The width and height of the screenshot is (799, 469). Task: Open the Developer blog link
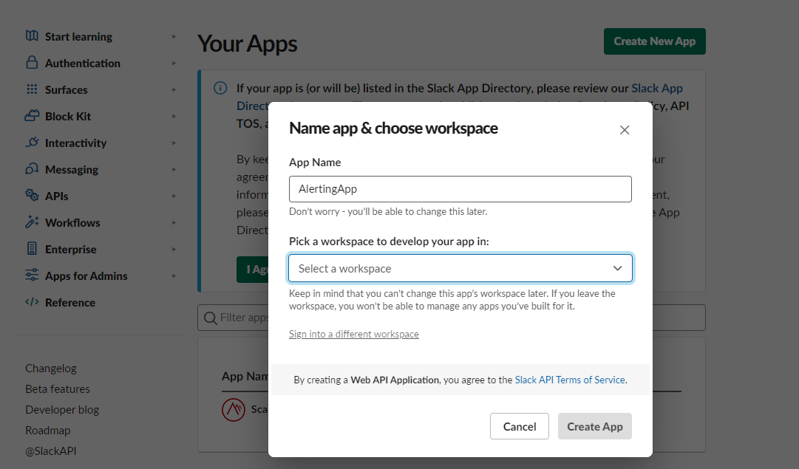tap(62, 410)
